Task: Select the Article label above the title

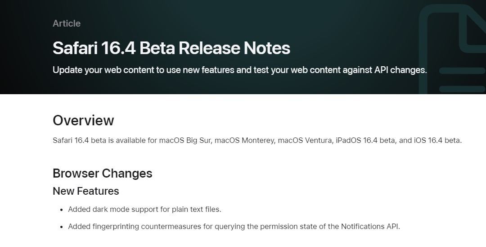Action: coord(67,23)
